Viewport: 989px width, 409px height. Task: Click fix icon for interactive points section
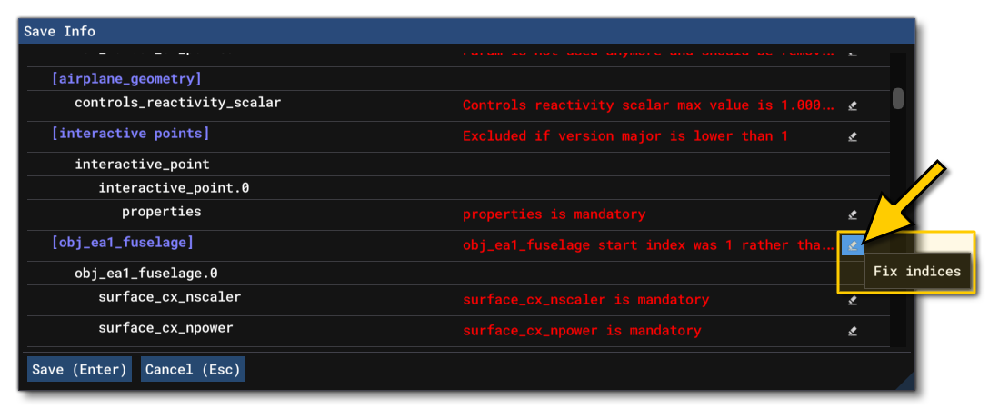[x=853, y=137]
